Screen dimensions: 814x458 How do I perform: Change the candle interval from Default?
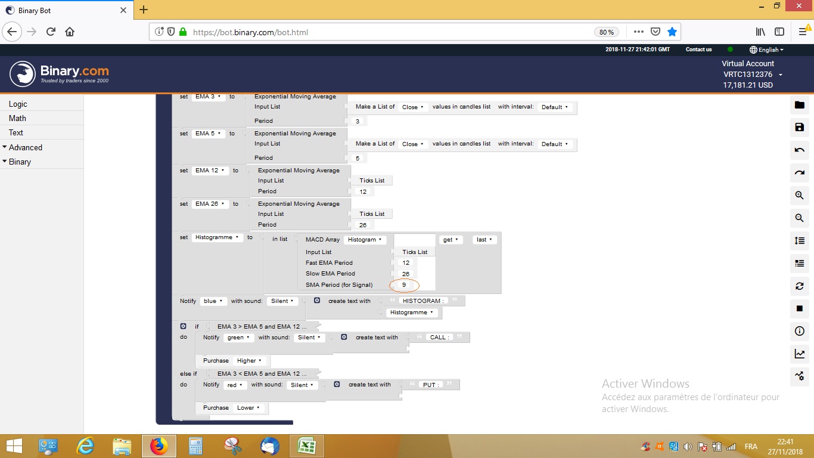(x=554, y=107)
